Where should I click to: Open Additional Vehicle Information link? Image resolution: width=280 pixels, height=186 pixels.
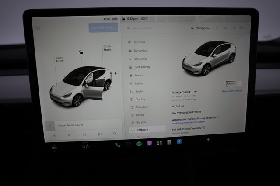[x=189, y=123]
